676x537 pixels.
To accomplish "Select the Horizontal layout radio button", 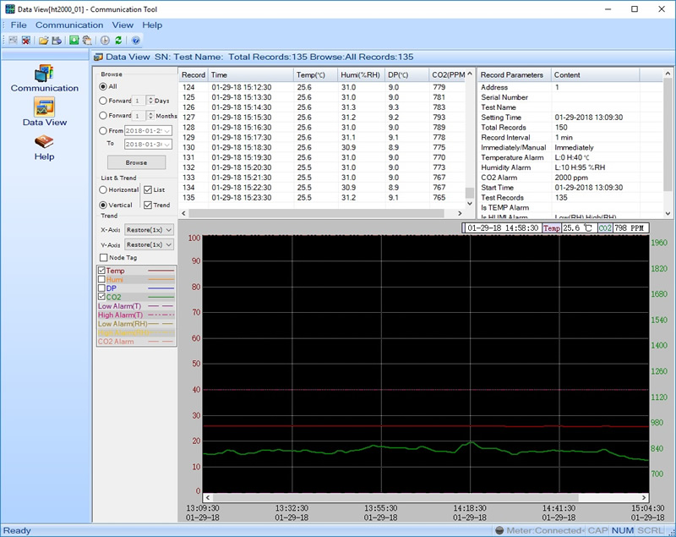I will pos(103,190).
